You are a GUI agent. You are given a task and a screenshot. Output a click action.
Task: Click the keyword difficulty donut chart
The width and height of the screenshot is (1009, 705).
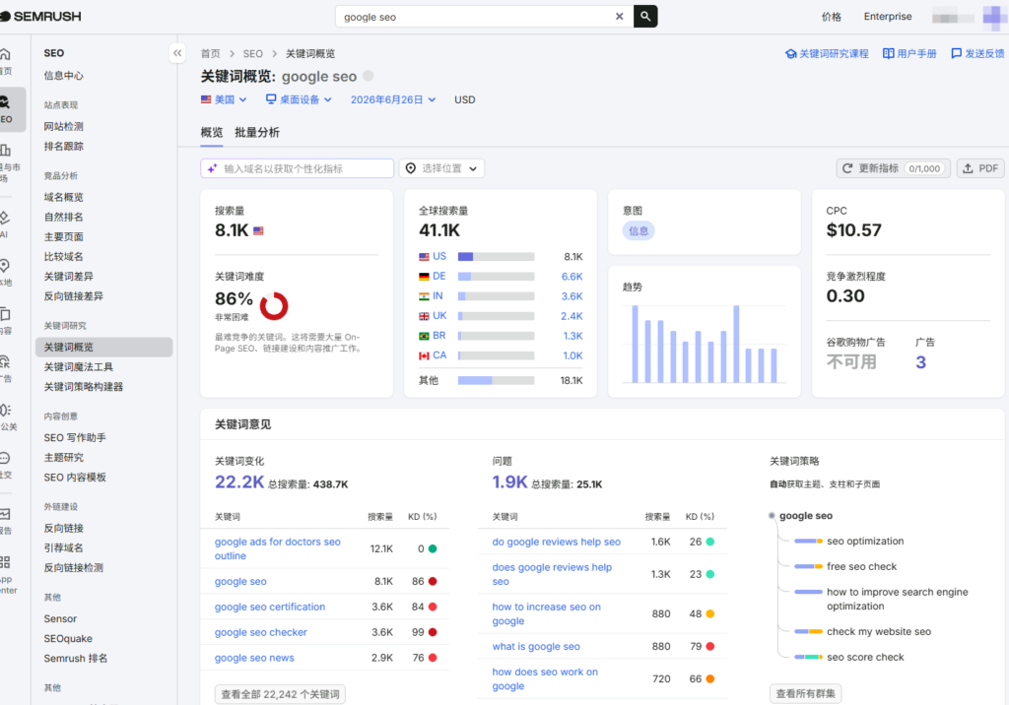pyautogui.click(x=274, y=306)
